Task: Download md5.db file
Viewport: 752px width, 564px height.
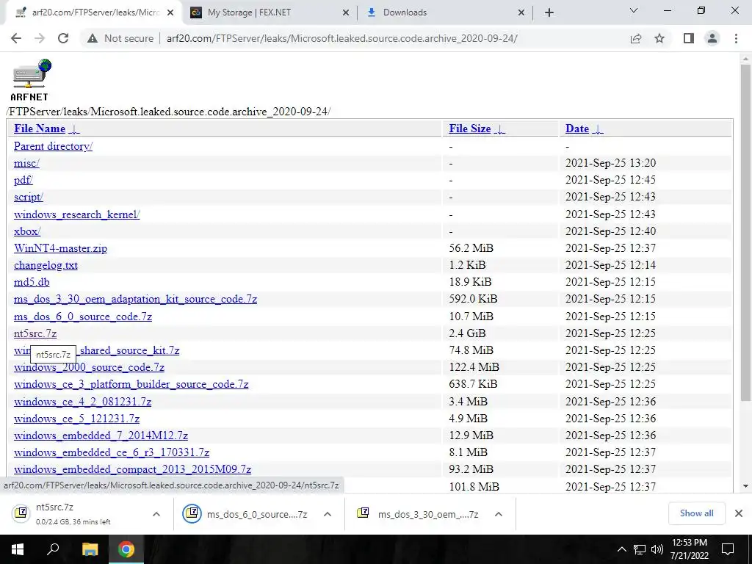Action: [32, 282]
